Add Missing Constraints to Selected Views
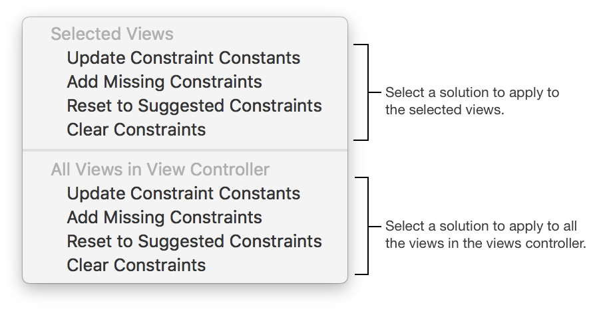Image resolution: width=593 pixels, height=311 pixels. 164,82
